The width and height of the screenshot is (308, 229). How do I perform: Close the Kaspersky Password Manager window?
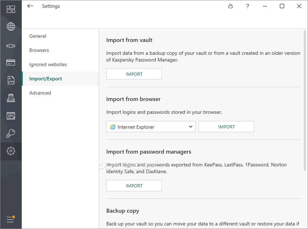pos(299,6)
